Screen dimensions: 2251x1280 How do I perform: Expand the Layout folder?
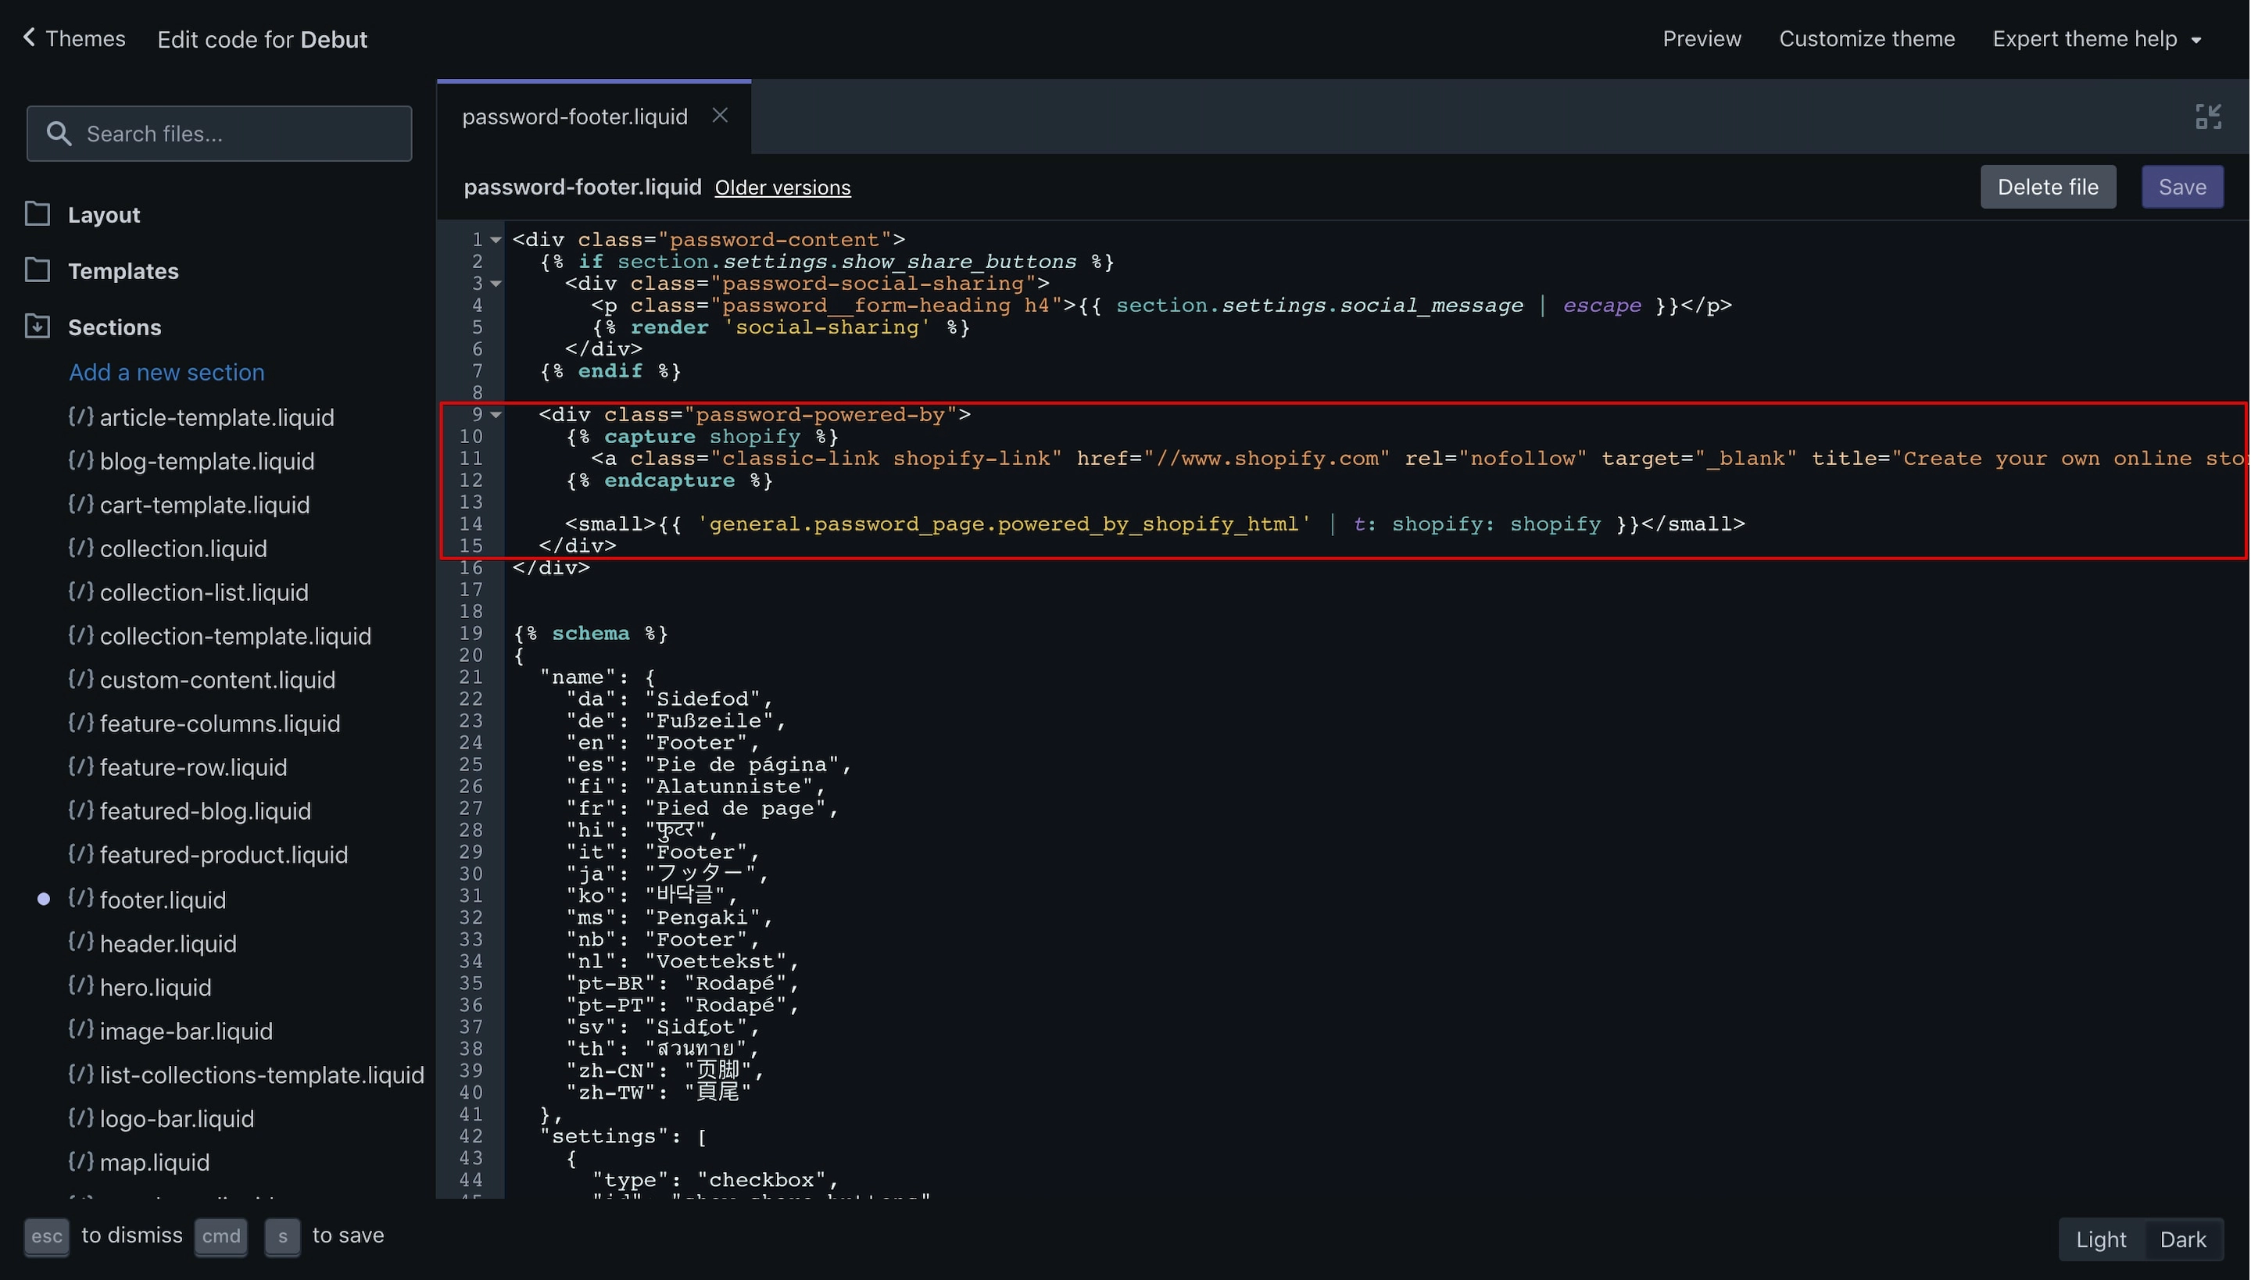pos(104,214)
